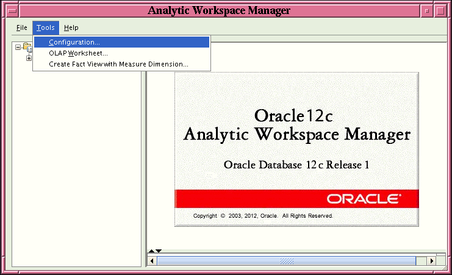This screenshot has width=452, height=275.
Task: Open the Help menu
Action: pyautogui.click(x=71, y=27)
